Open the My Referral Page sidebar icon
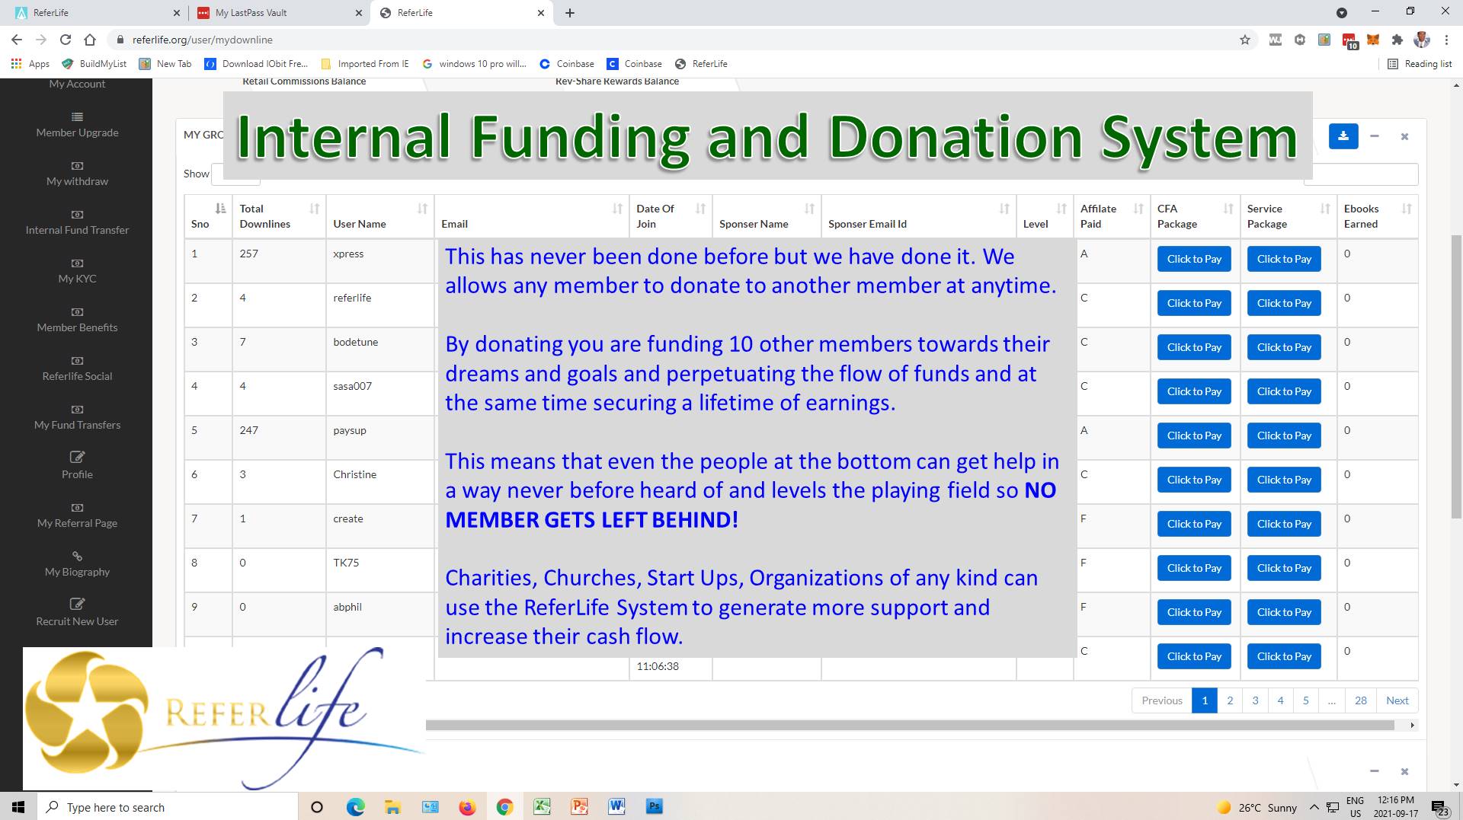Image resolution: width=1463 pixels, height=820 pixels. point(77,507)
